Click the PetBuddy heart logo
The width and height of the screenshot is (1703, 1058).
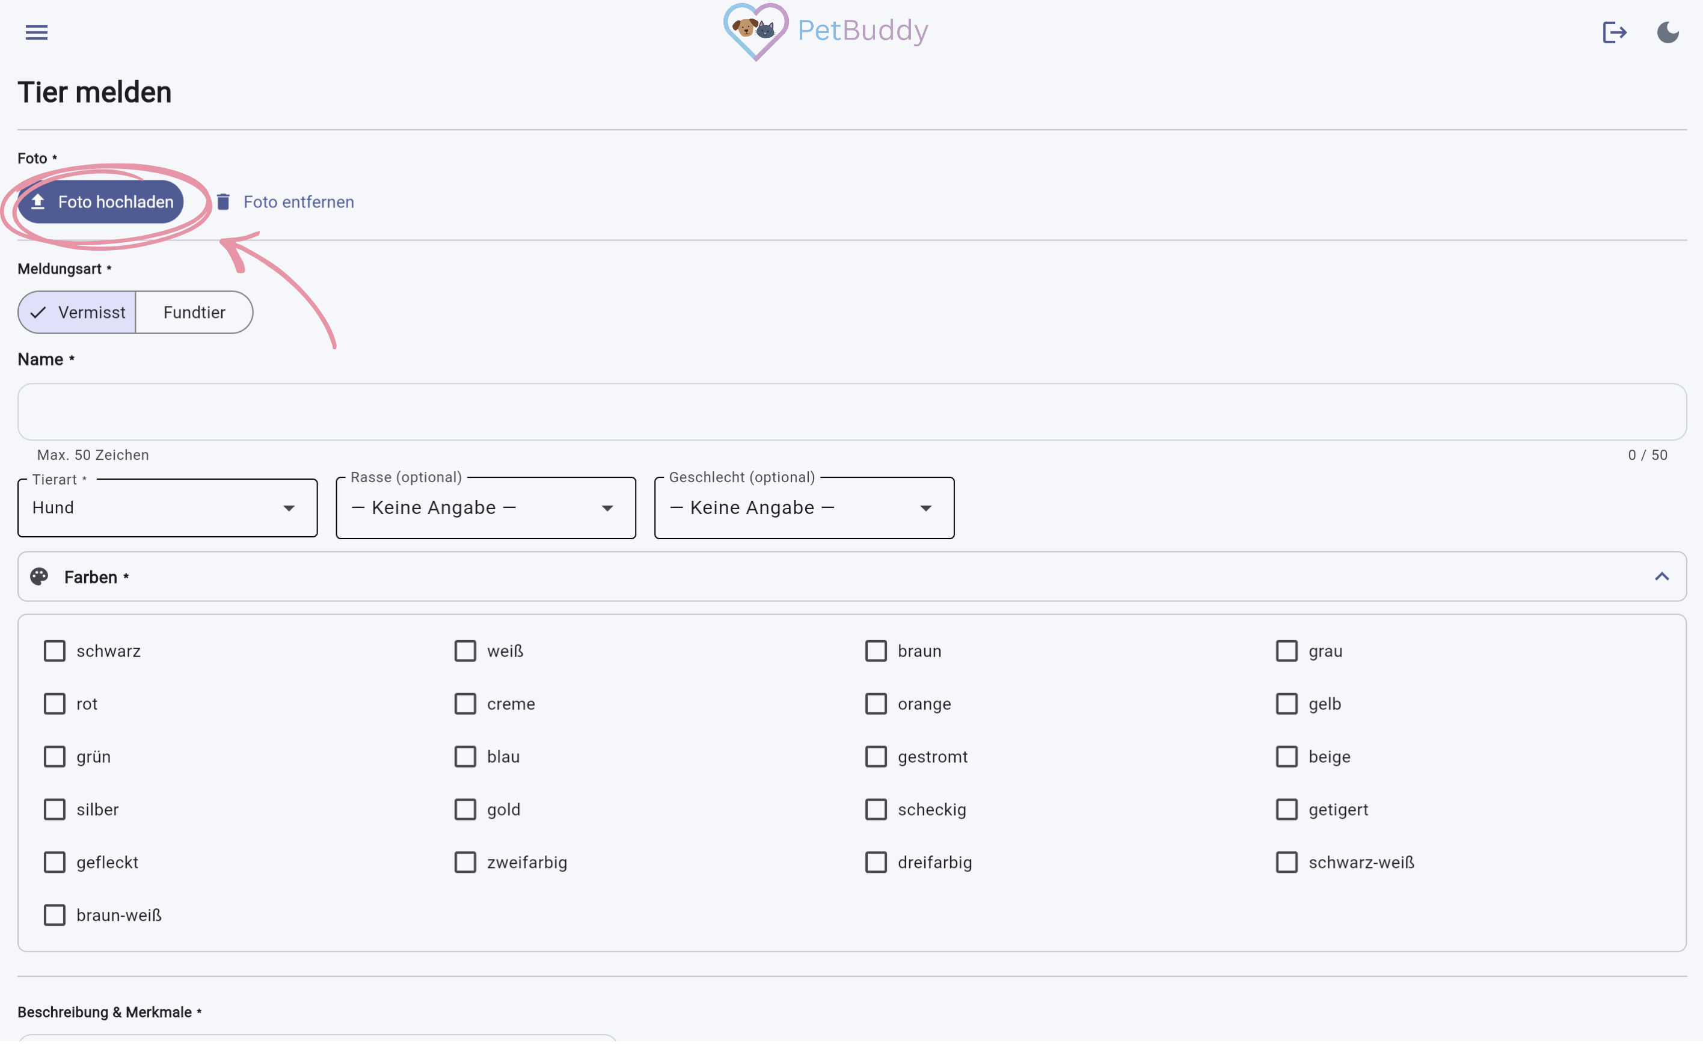tap(755, 31)
